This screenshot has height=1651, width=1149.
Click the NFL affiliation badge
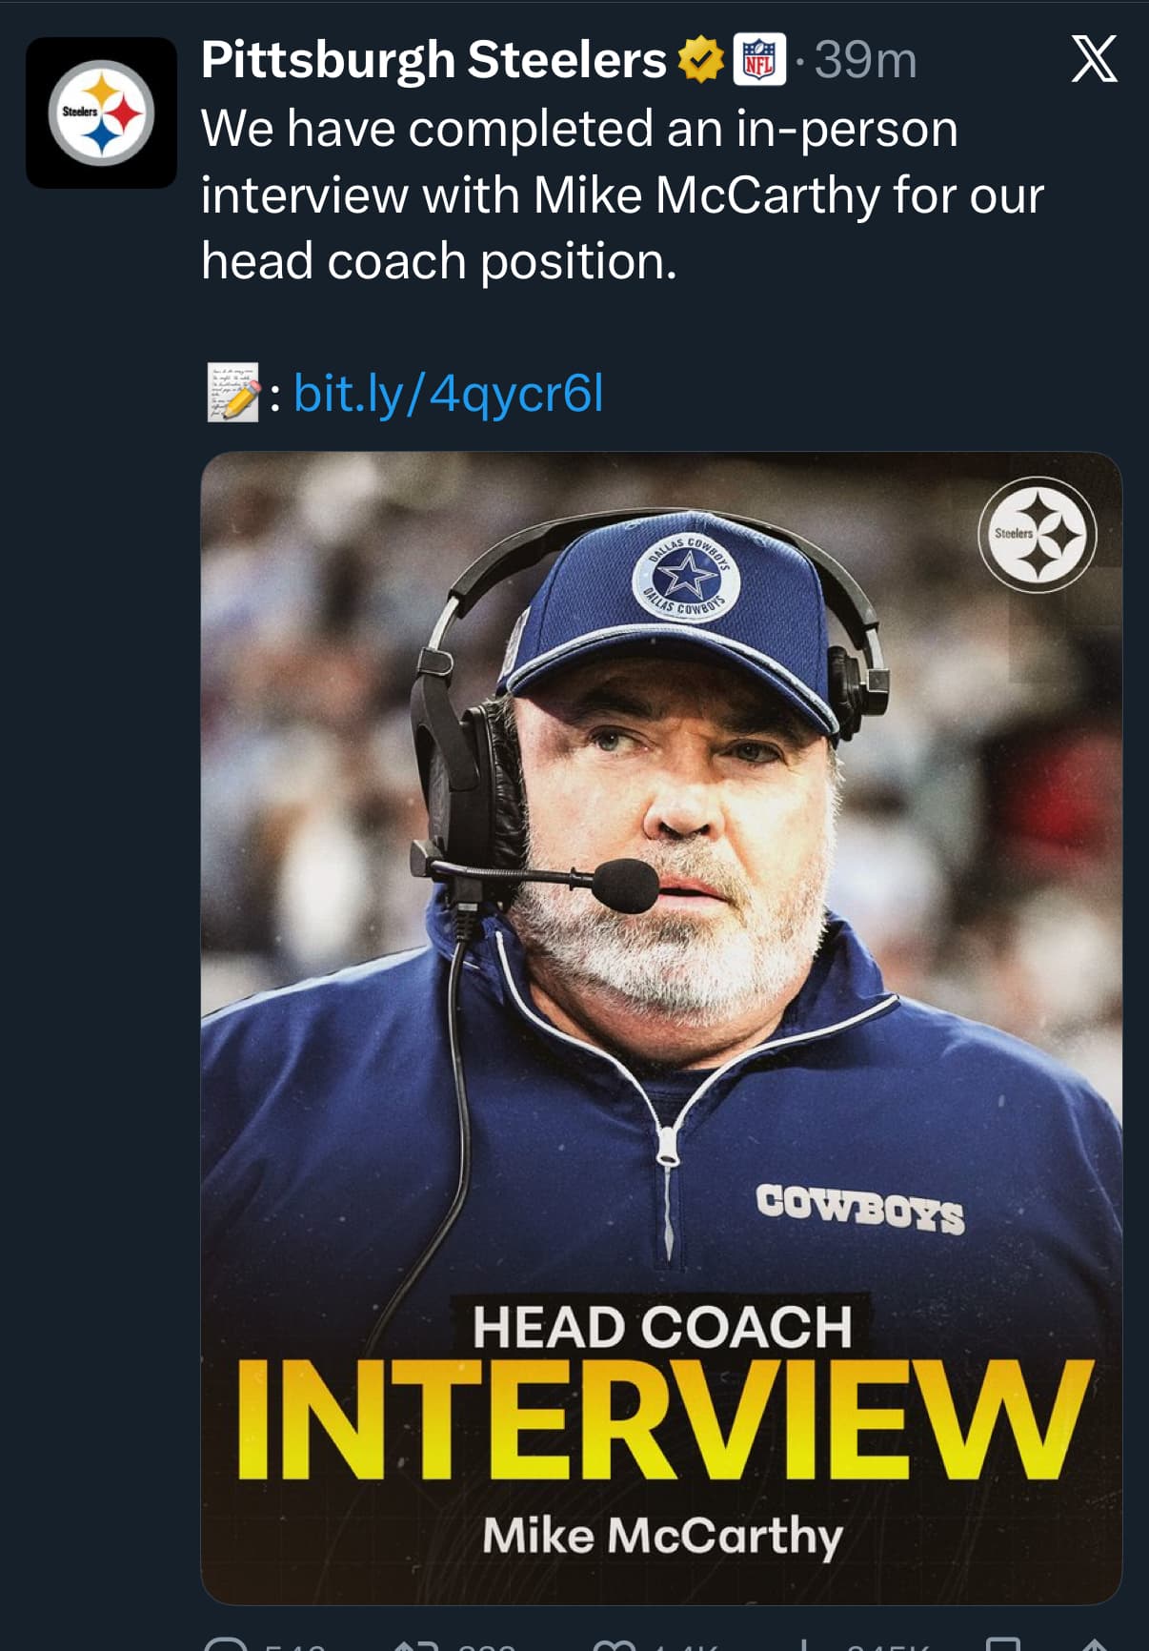coord(759,60)
